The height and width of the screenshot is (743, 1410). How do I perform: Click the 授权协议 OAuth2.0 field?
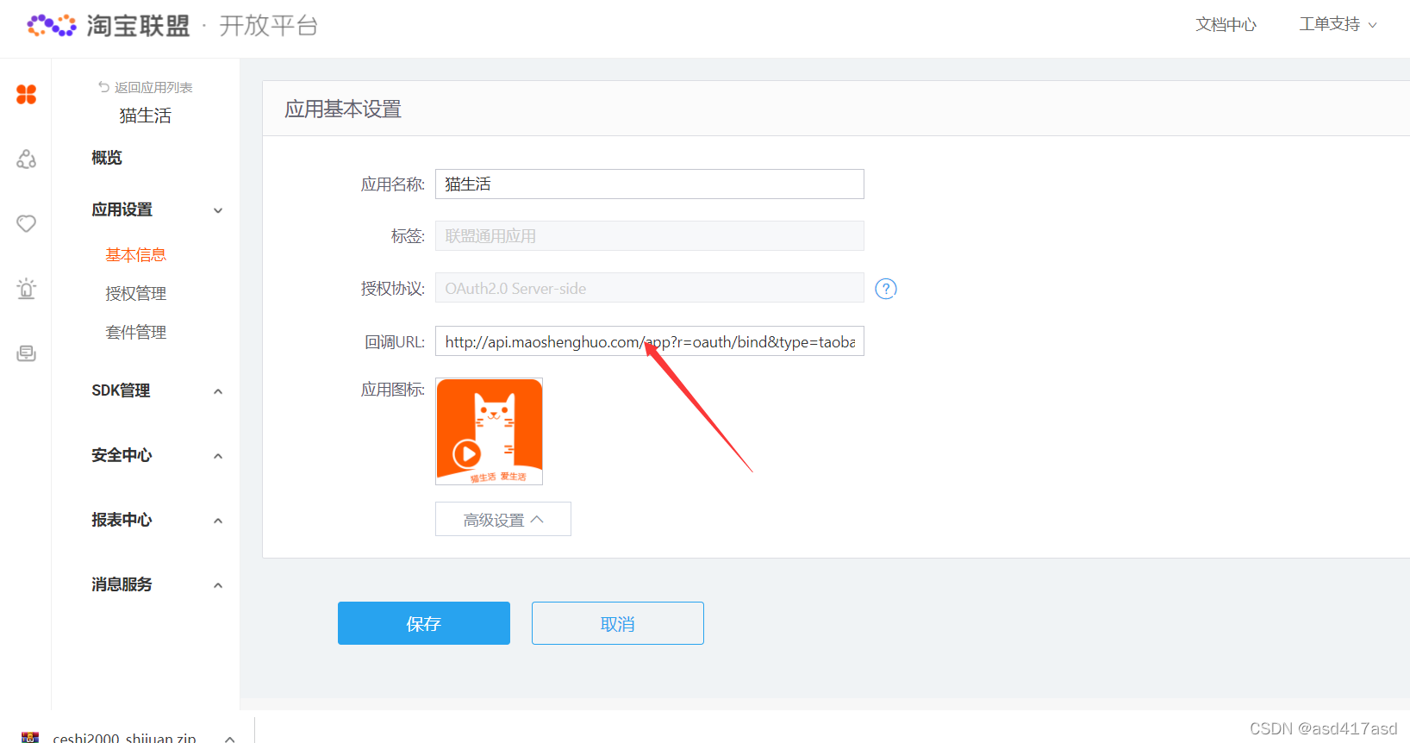point(650,288)
